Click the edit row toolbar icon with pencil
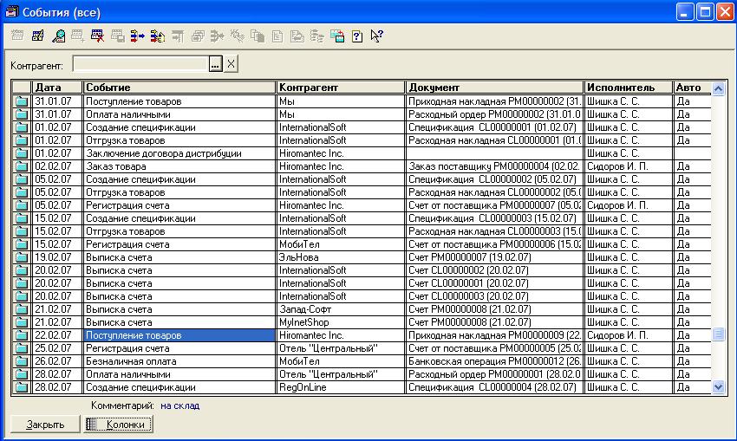 [x=37, y=36]
